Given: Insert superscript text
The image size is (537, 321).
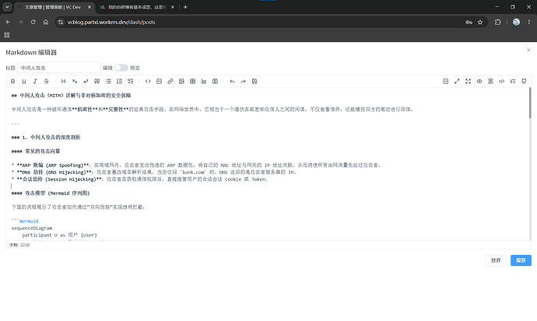Looking at the screenshot, I should point(86,82).
